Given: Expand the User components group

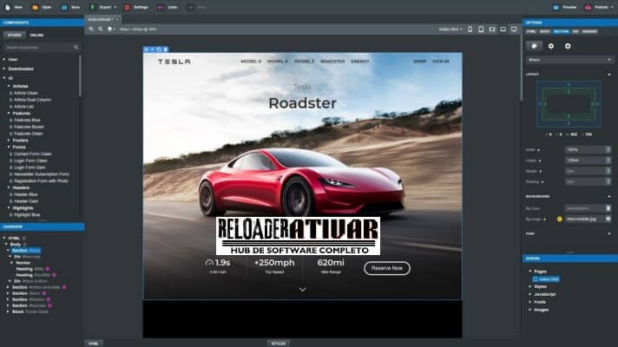Looking at the screenshot, I should [x=4, y=60].
